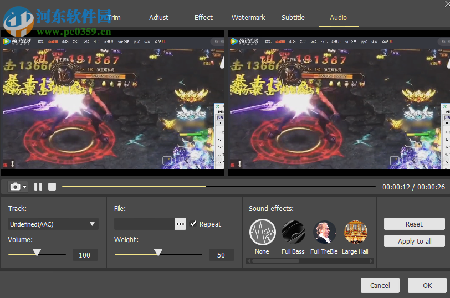Pause the video preview playback
Image resolution: width=450 pixels, height=298 pixels.
[x=38, y=187]
